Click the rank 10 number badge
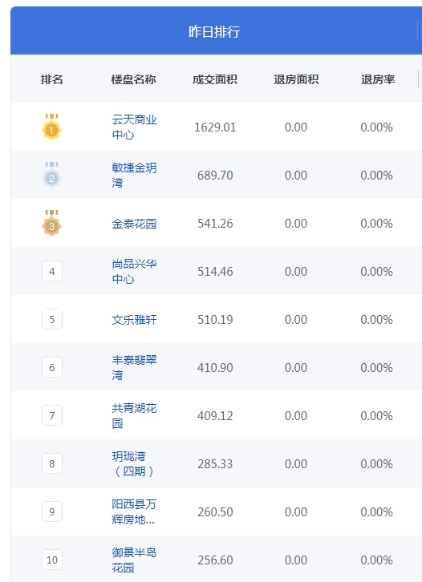Image resolution: width=422 pixels, height=582 pixels. tap(52, 560)
